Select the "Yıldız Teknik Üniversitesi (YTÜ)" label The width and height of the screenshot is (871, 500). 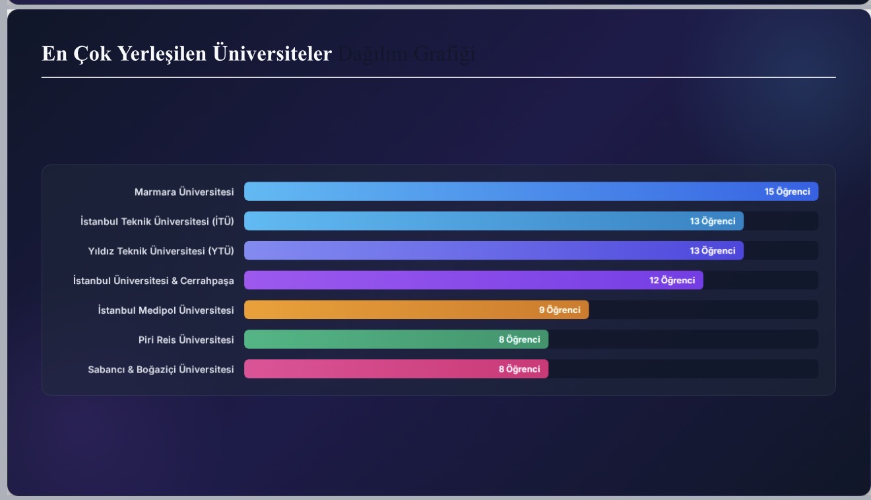(161, 251)
